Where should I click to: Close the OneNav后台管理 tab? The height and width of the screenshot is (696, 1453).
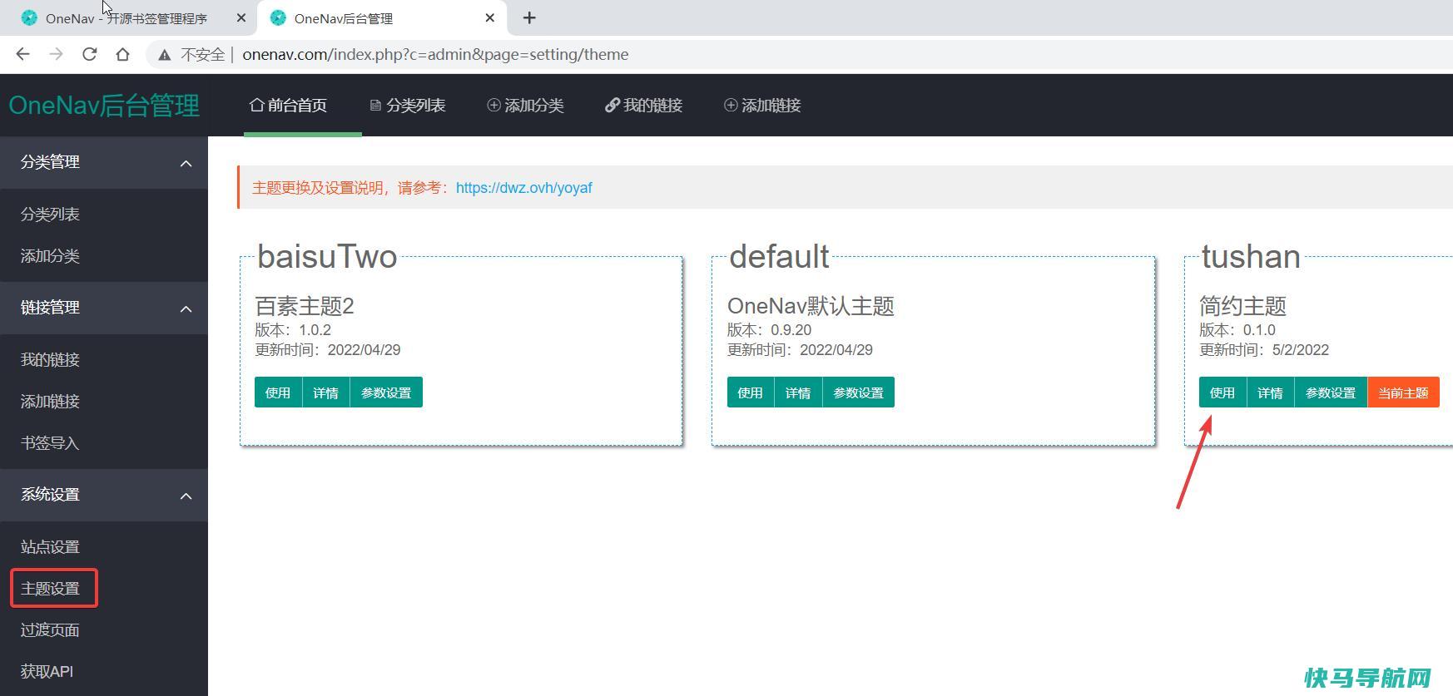(x=490, y=17)
